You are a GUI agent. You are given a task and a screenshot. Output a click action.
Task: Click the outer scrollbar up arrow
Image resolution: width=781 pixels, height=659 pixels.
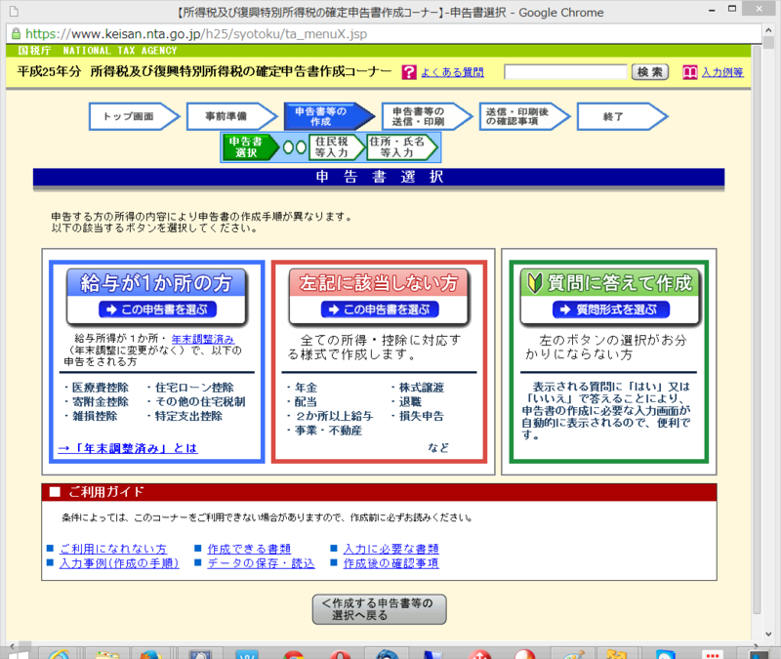click(x=768, y=30)
